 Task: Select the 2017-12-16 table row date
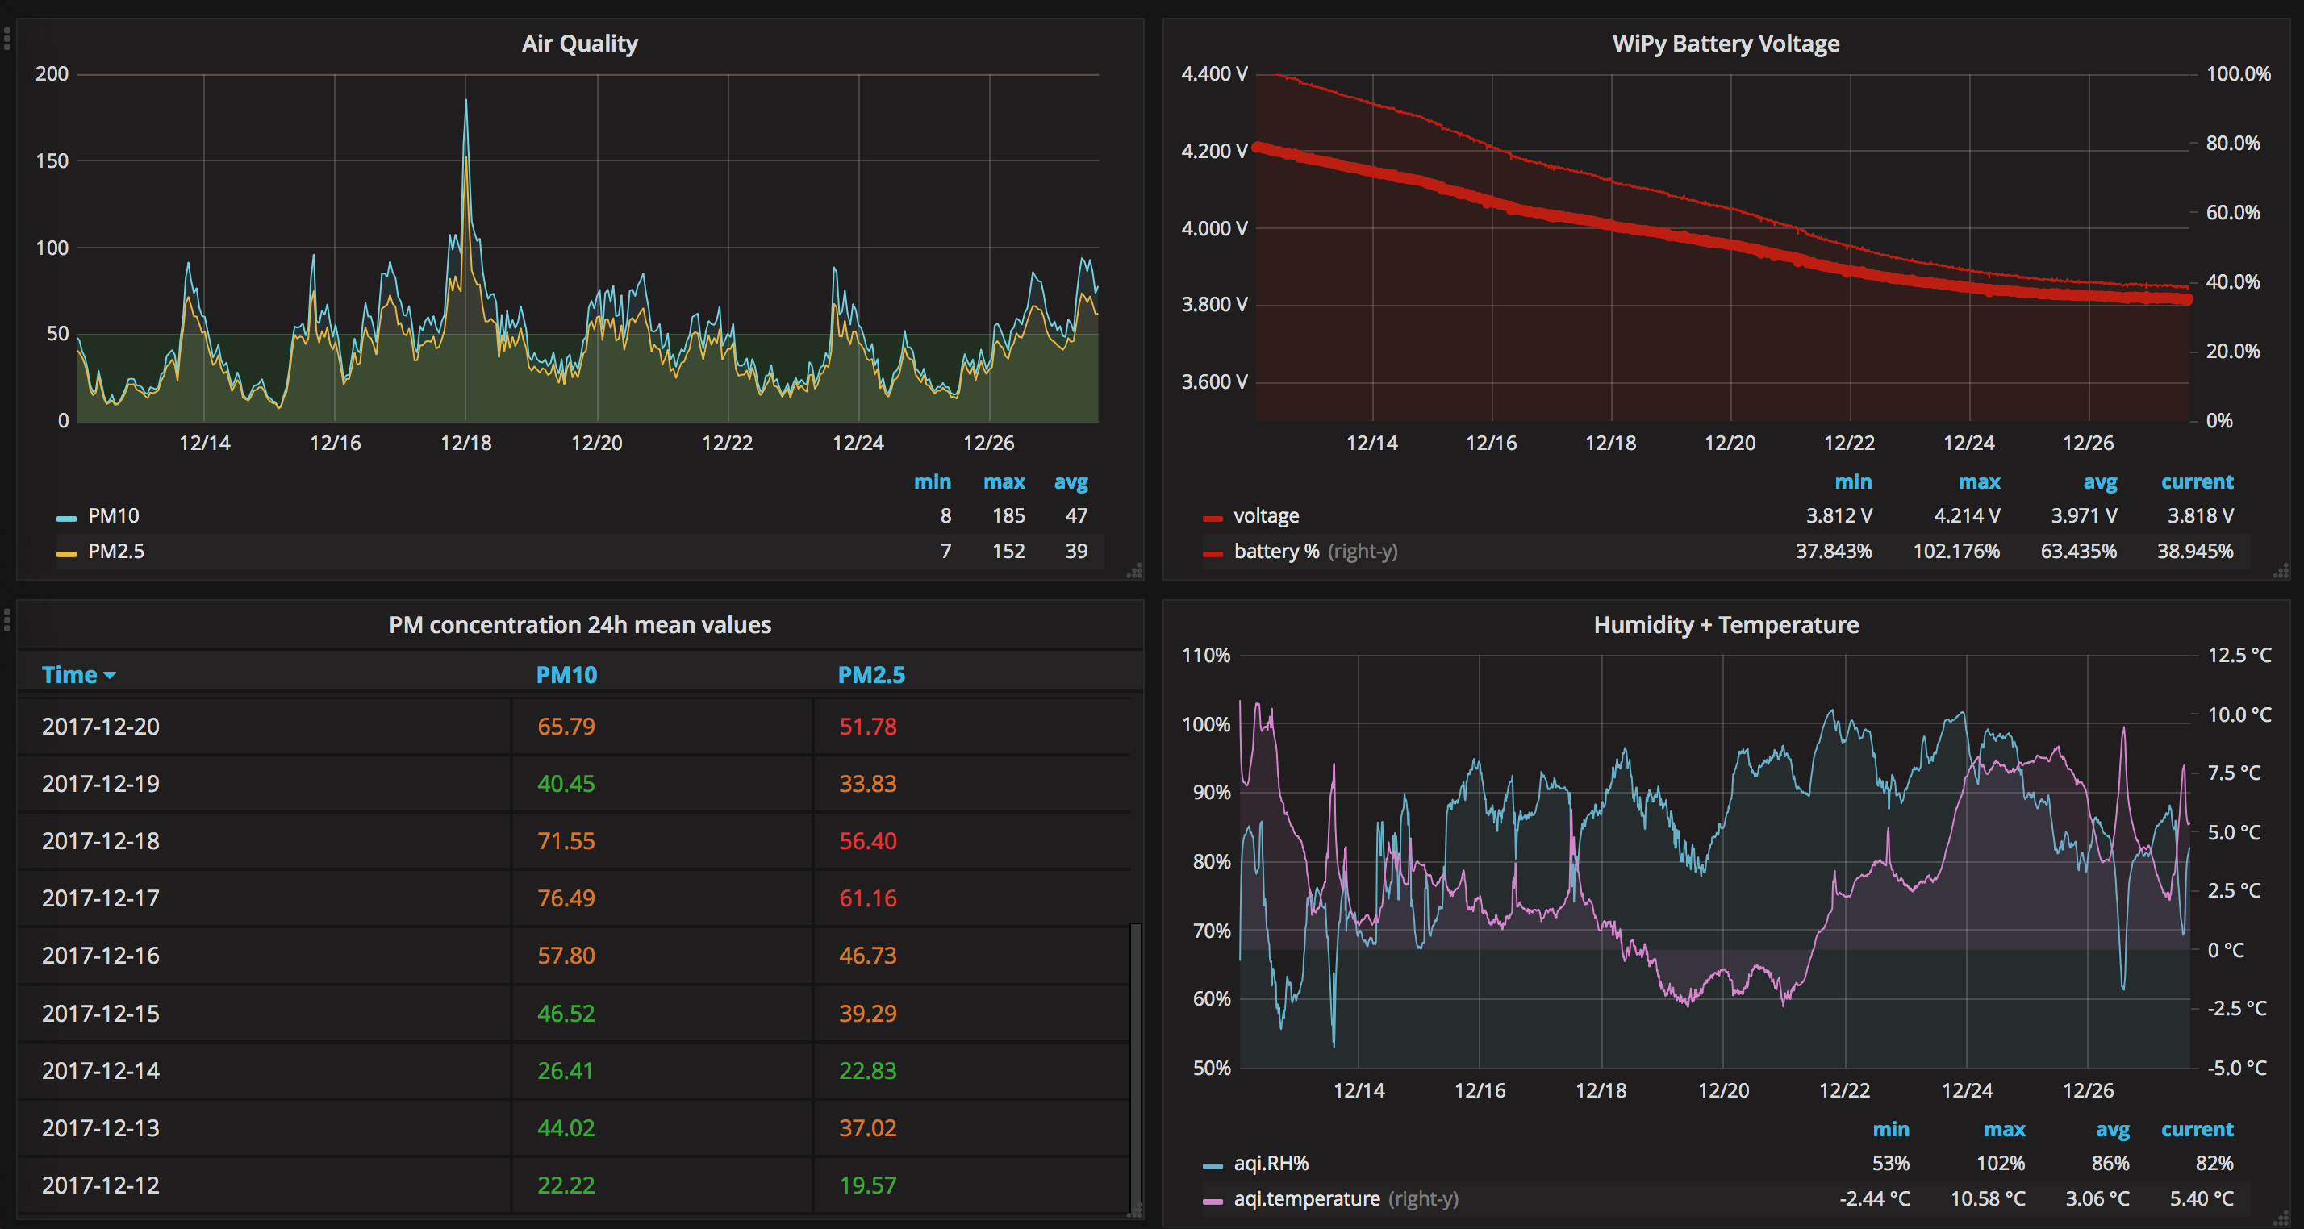point(100,956)
